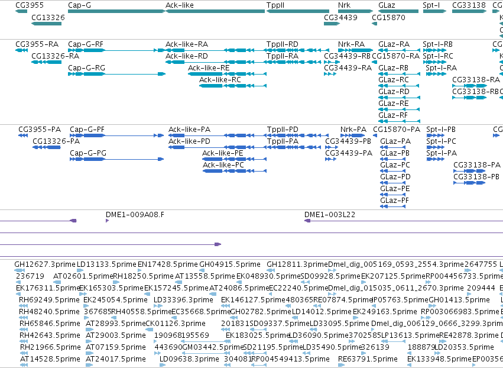Click protein GLaz-PF
The height and width of the screenshot is (368, 503).
pos(395,201)
